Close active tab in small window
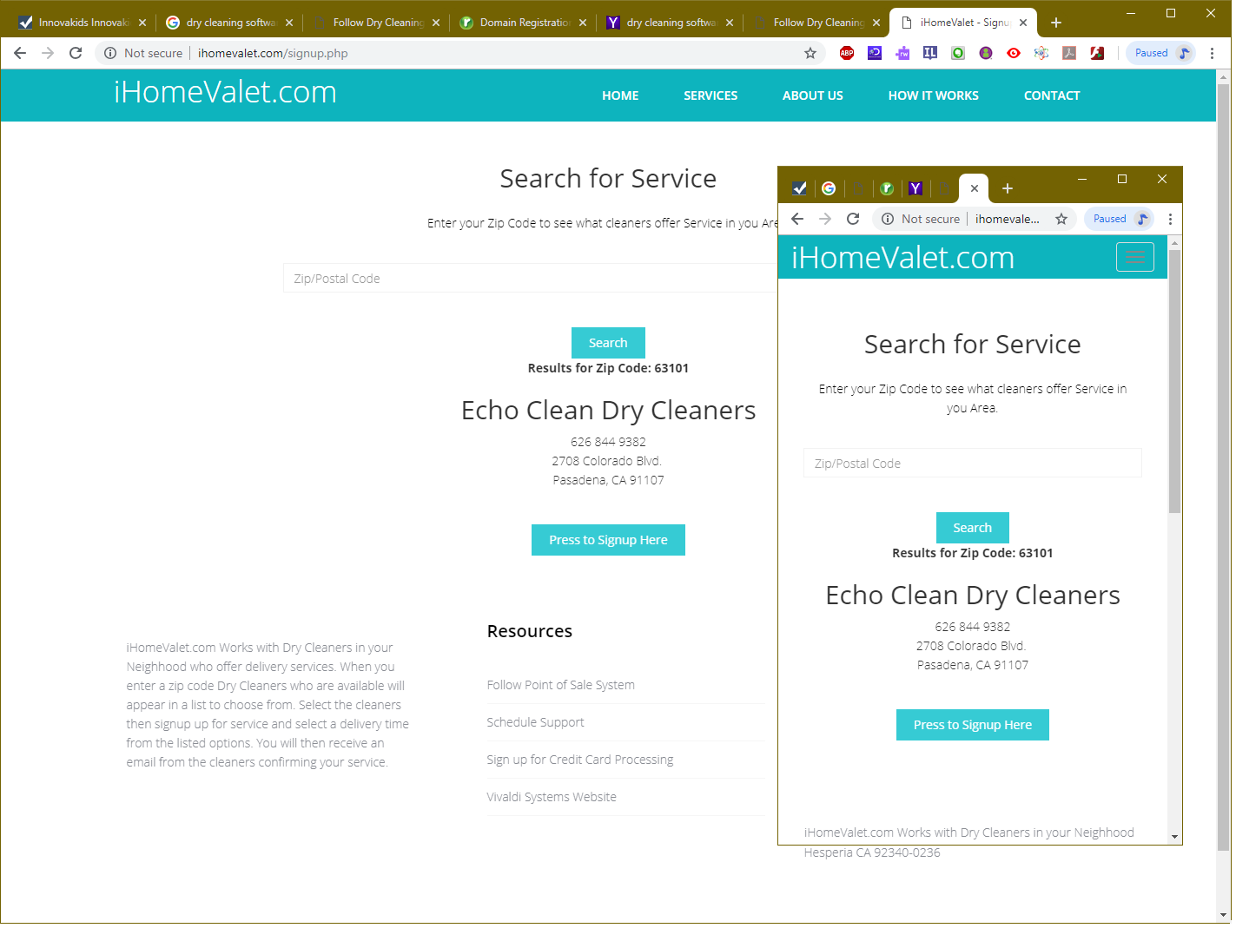This screenshot has height=928, width=1236. pyautogui.click(x=975, y=188)
